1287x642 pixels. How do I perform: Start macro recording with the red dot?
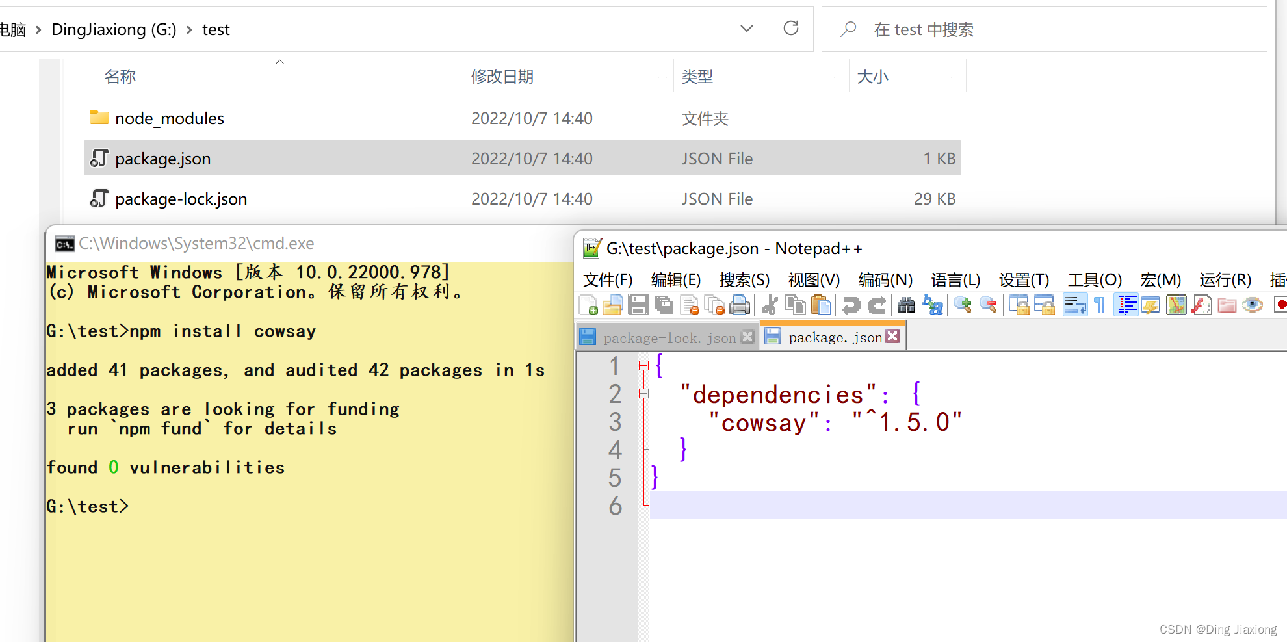(1280, 305)
